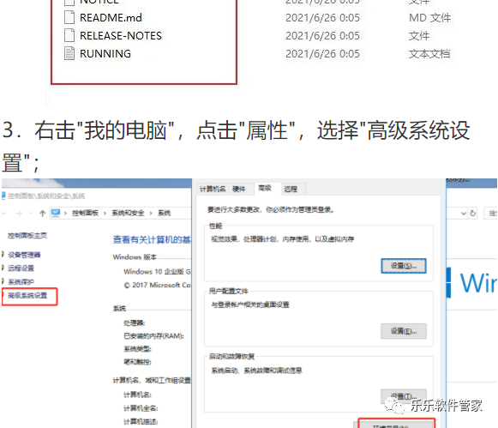
Task: Click the RUNNING text document icon
Action: (69, 53)
